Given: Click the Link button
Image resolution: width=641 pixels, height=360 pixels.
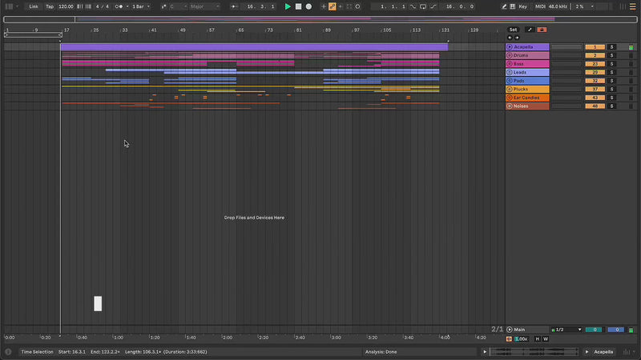Looking at the screenshot, I should coord(34,6).
